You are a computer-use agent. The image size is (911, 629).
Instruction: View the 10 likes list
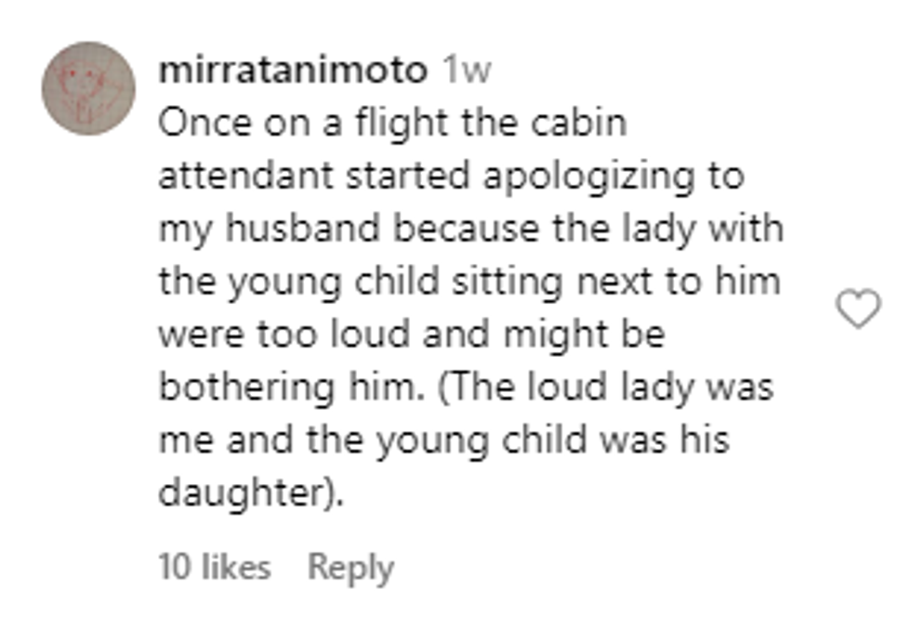pos(215,567)
